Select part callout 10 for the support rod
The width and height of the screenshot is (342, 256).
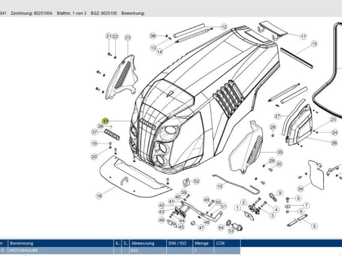(x=219, y=186)
